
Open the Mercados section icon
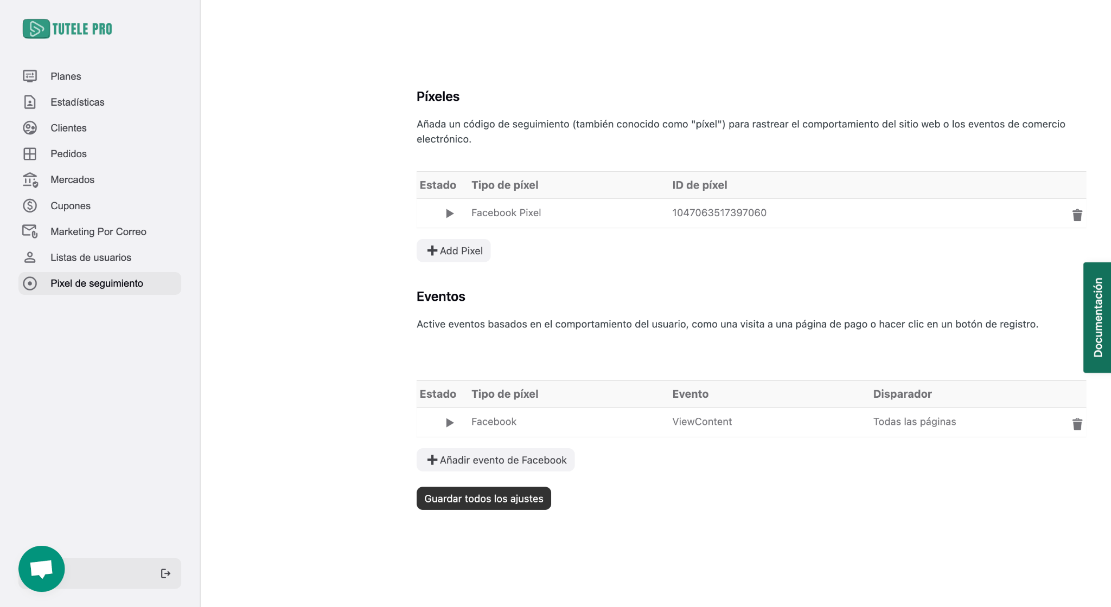click(x=30, y=180)
